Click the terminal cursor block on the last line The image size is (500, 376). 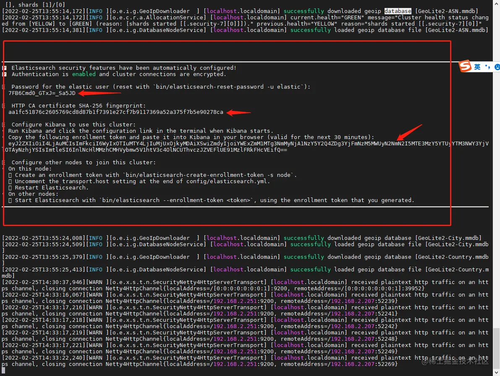[3, 370]
